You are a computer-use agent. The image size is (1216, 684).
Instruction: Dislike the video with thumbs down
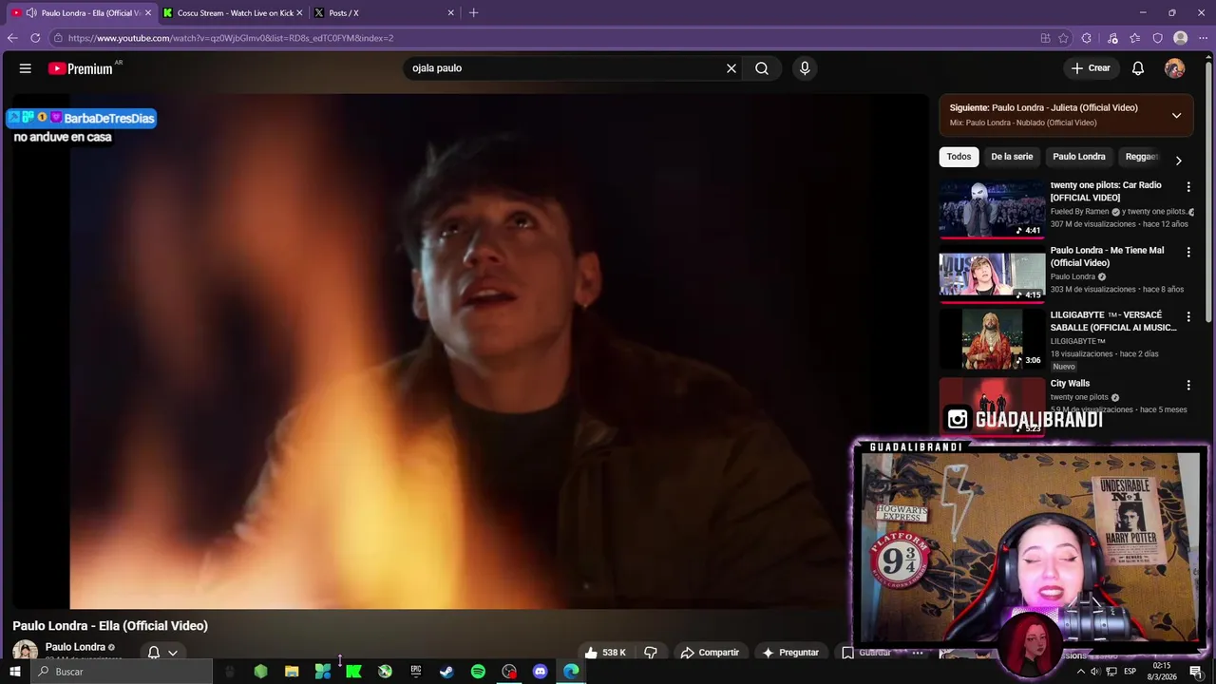(651, 653)
